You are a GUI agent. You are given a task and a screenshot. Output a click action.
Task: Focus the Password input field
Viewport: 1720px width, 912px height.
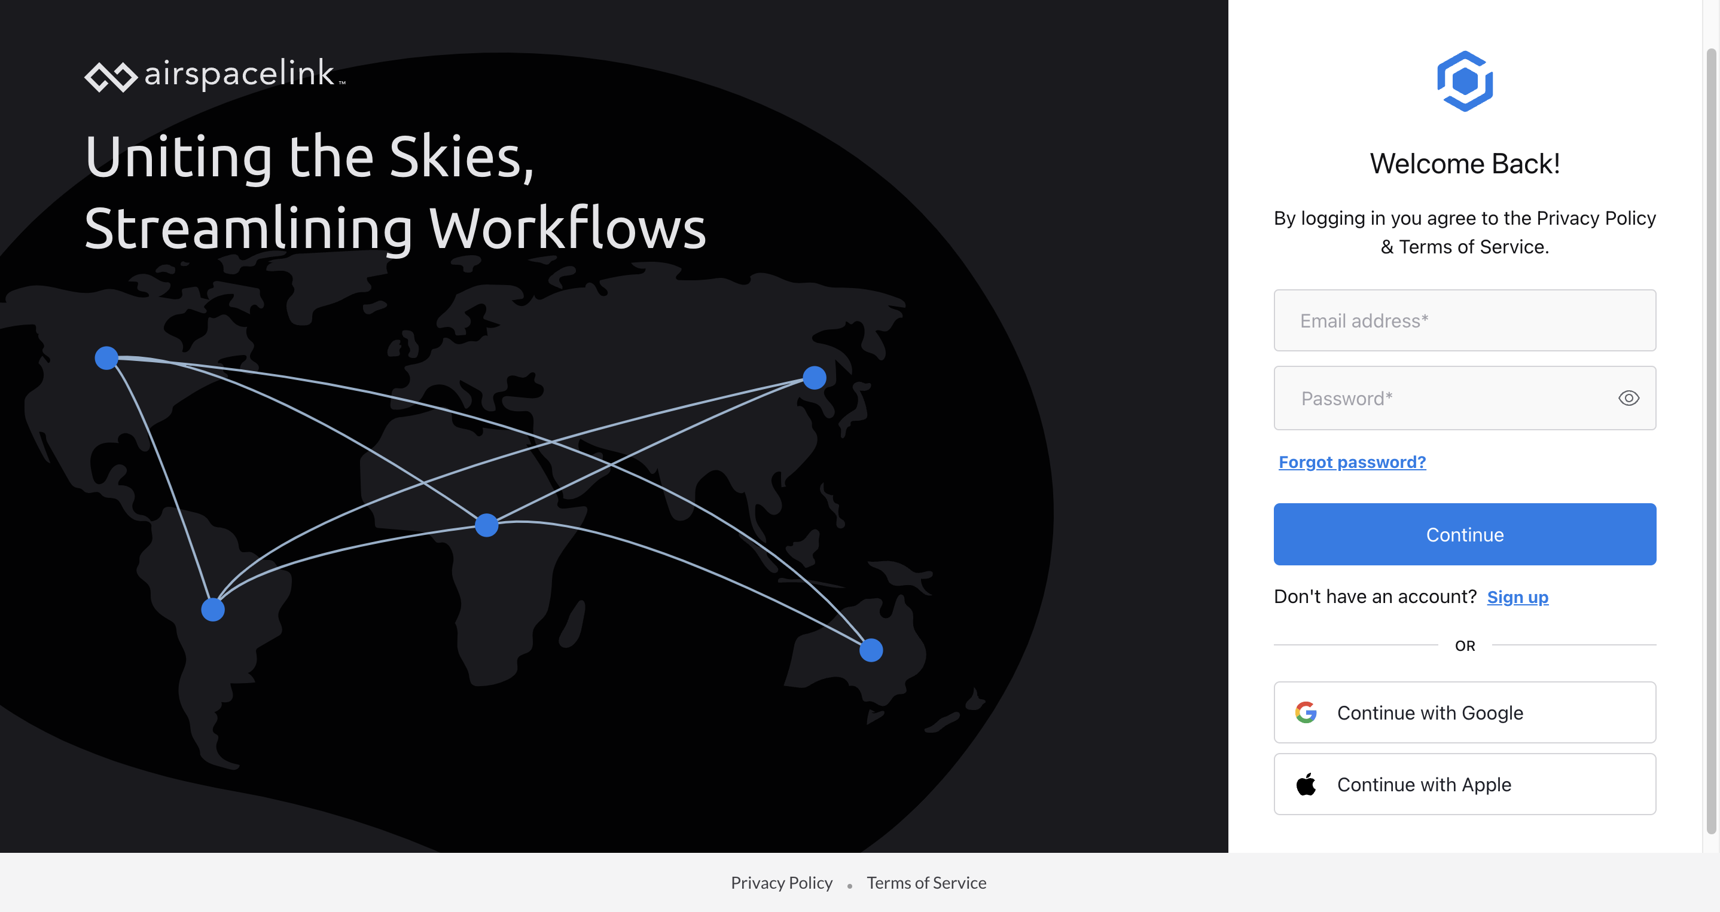[x=1443, y=398]
